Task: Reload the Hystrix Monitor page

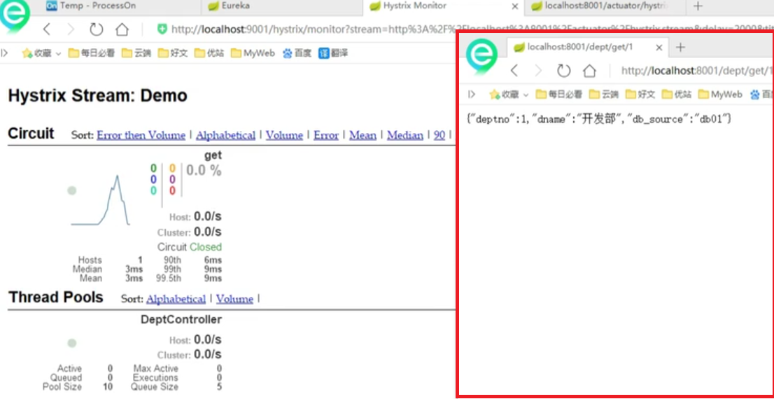Action: pos(97,29)
